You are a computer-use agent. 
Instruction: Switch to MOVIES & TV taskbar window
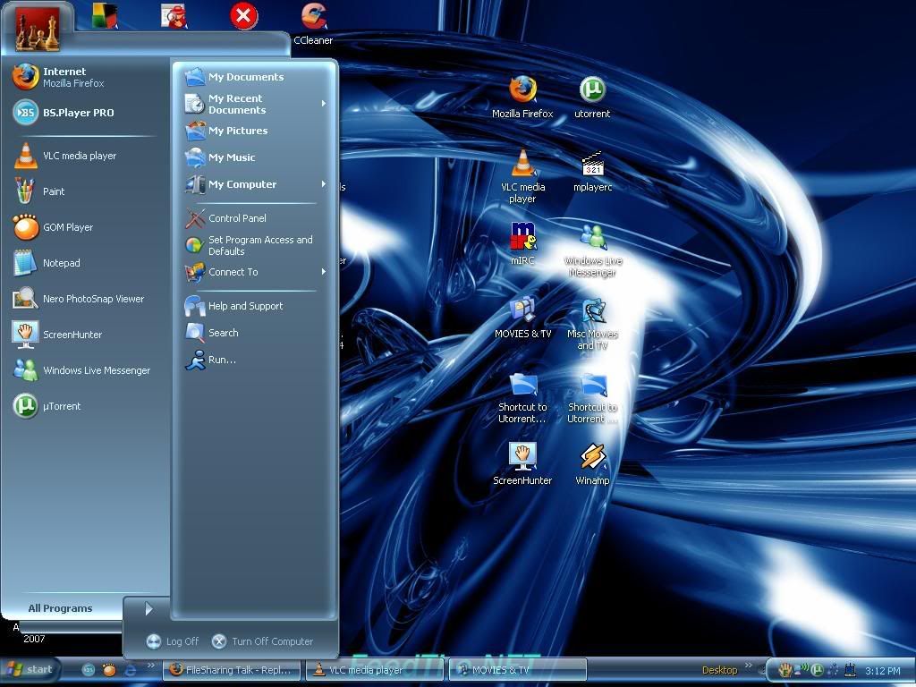click(x=518, y=670)
